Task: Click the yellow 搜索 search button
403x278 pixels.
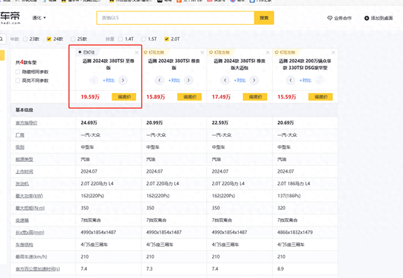Action: [264, 18]
